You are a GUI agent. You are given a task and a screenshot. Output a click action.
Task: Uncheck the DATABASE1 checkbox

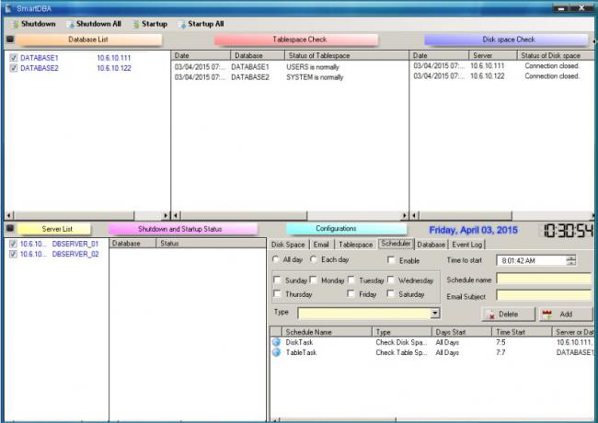coord(13,57)
